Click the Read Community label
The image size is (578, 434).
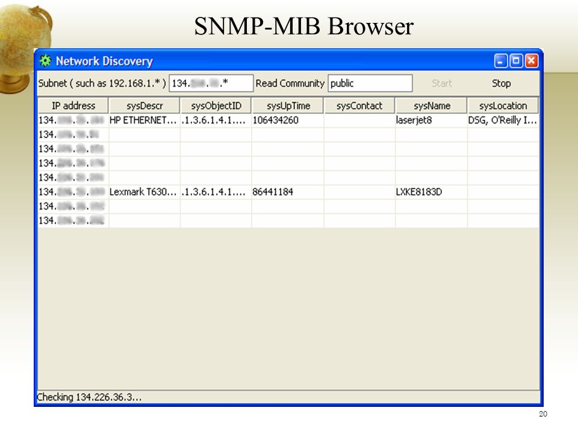[x=290, y=83]
